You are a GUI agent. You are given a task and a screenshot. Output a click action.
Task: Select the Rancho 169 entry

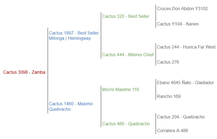169,97
